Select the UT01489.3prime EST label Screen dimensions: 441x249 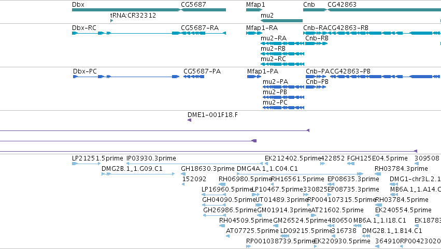point(282,200)
